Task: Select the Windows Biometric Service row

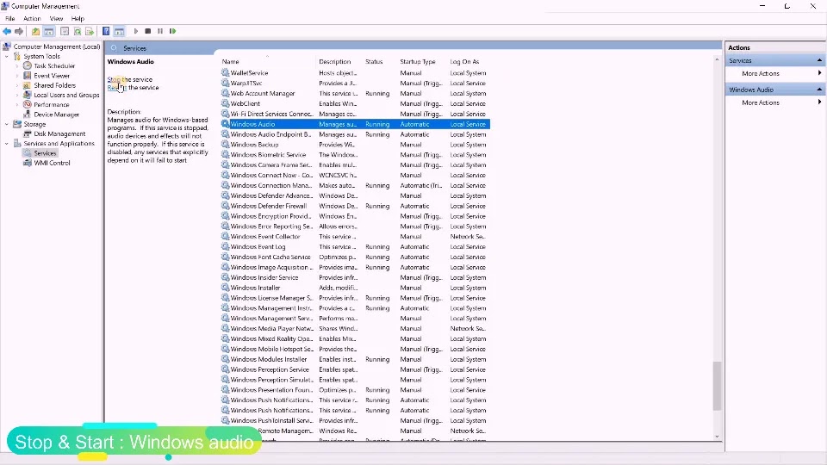Action: (355, 155)
